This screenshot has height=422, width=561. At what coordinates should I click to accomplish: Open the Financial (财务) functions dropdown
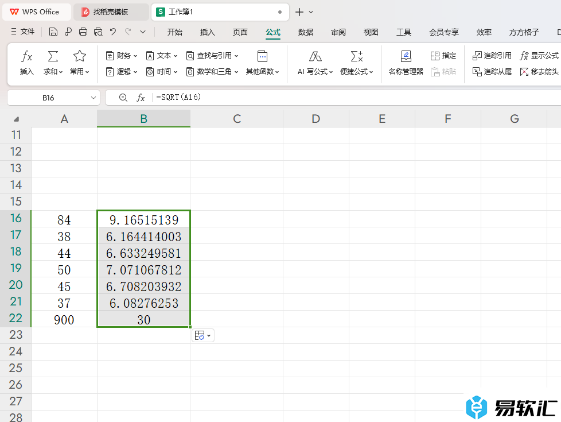coord(121,56)
